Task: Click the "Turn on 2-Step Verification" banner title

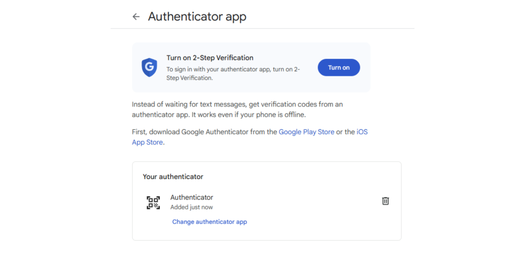Action: (210, 58)
